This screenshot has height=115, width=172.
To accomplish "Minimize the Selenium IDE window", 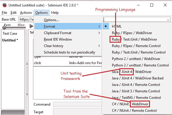I will tap(138, 5).
